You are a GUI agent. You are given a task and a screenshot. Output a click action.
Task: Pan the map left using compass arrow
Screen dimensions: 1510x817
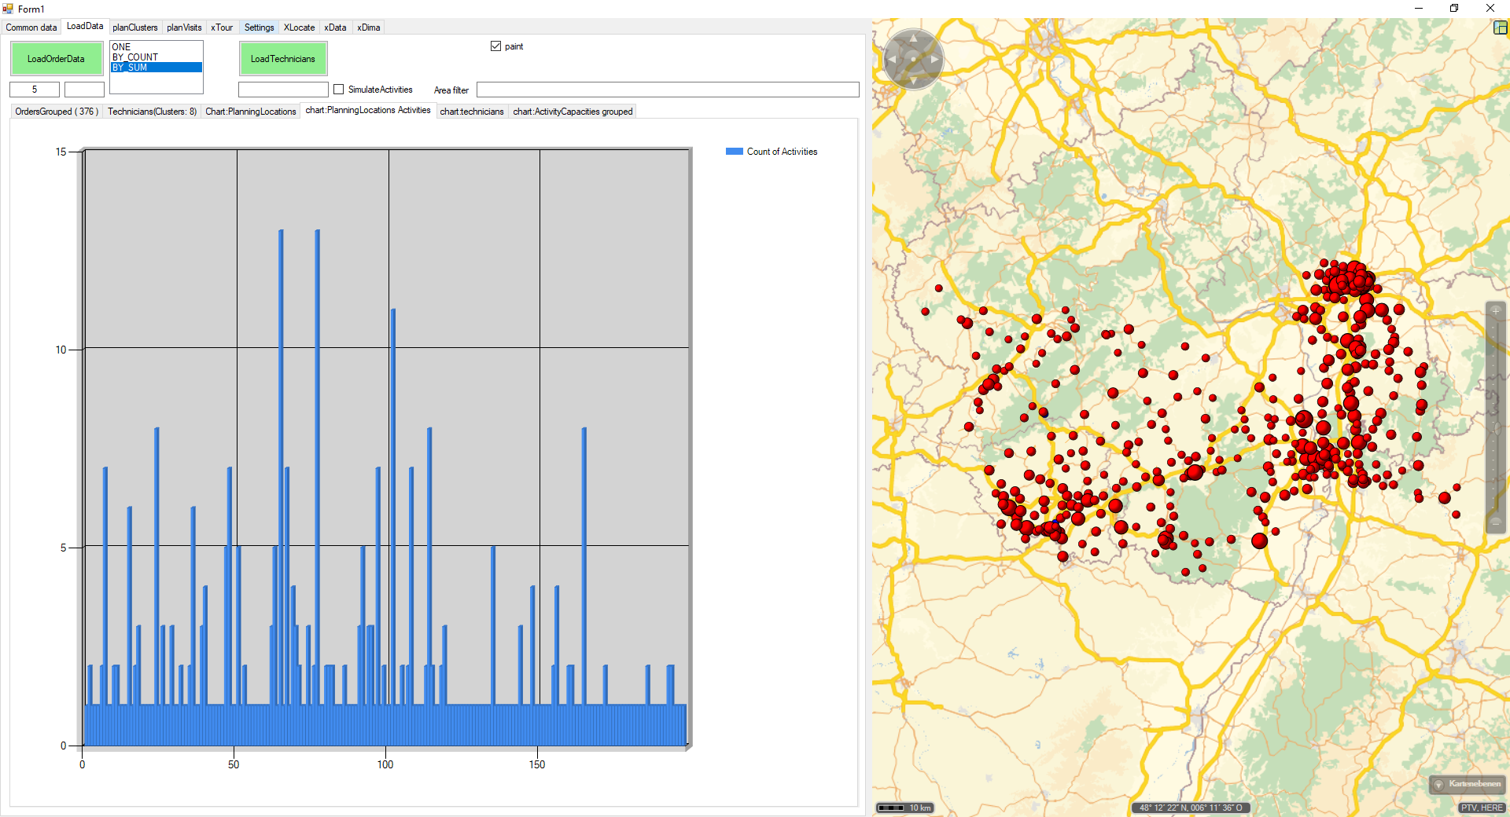pyautogui.click(x=892, y=59)
